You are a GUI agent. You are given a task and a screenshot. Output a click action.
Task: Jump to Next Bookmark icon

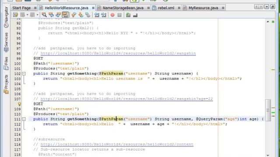(x=81, y=15)
